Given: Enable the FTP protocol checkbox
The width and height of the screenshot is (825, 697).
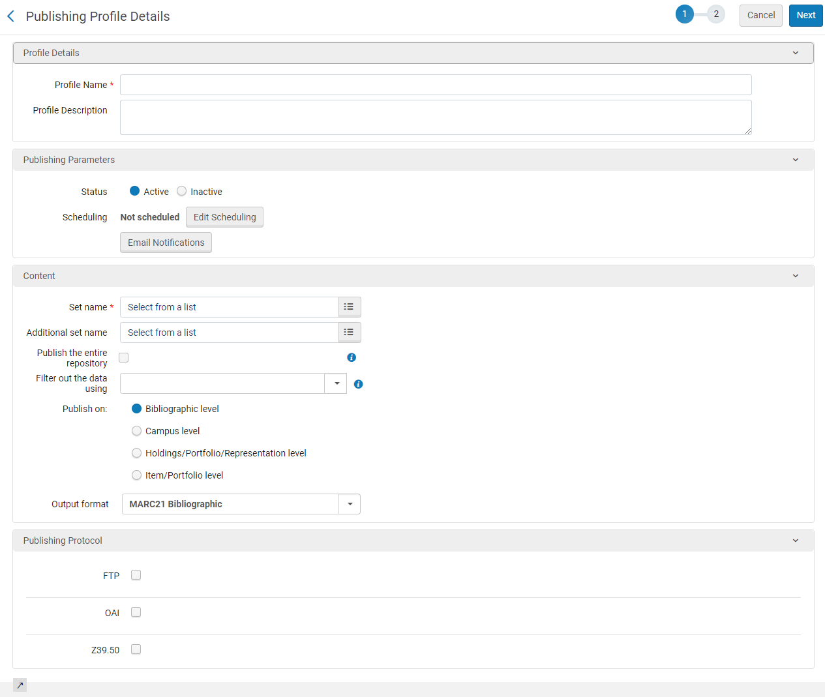Looking at the screenshot, I should tap(136, 575).
